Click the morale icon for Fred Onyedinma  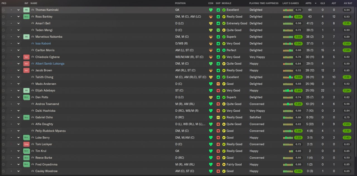click(224, 165)
